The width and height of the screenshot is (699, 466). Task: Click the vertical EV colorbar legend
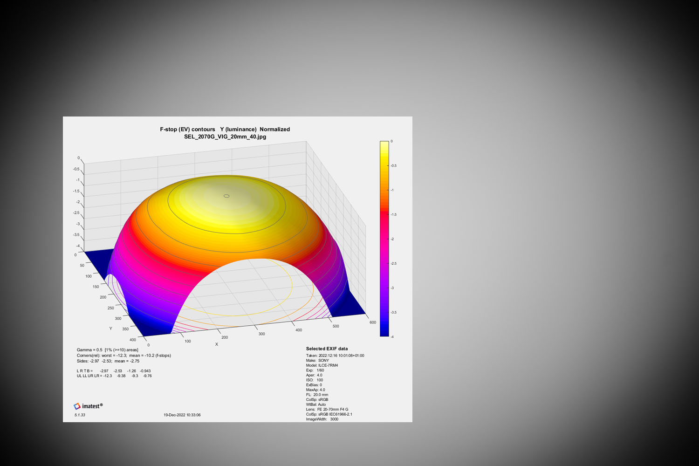(384, 239)
